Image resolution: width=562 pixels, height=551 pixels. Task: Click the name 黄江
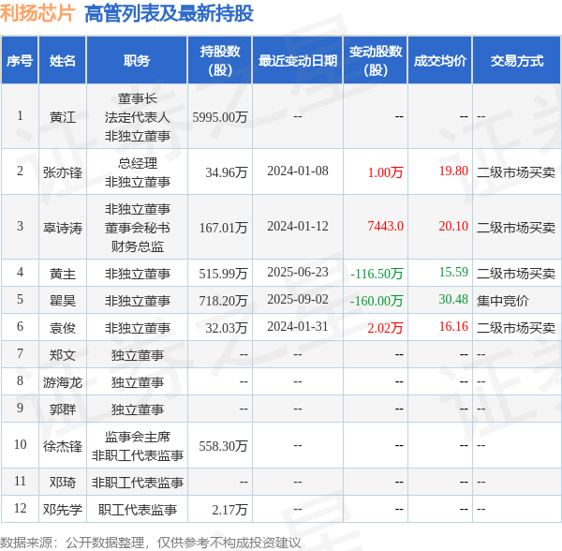pyautogui.click(x=63, y=117)
